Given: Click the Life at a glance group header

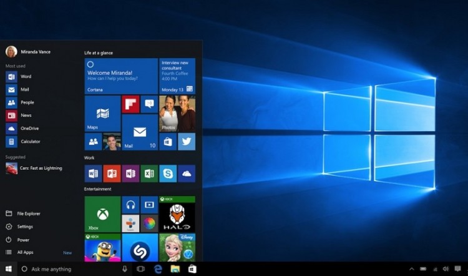Looking at the screenshot, I should (x=99, y=53).
